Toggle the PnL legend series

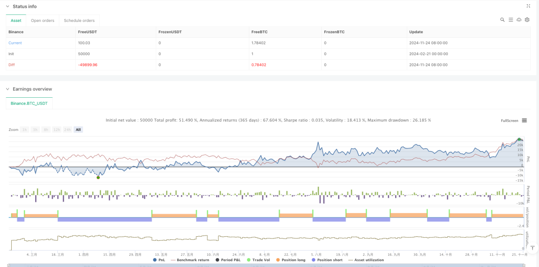tap(160, 260)
